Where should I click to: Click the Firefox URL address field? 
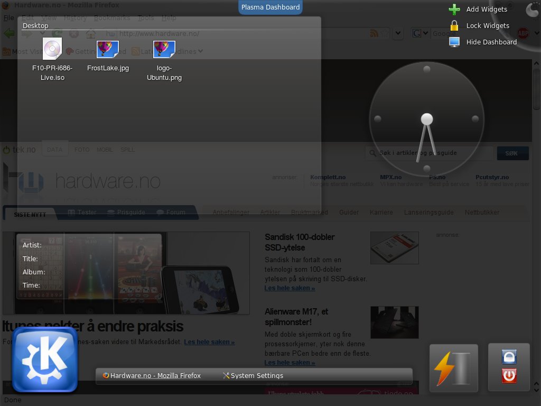coord(235,33)
